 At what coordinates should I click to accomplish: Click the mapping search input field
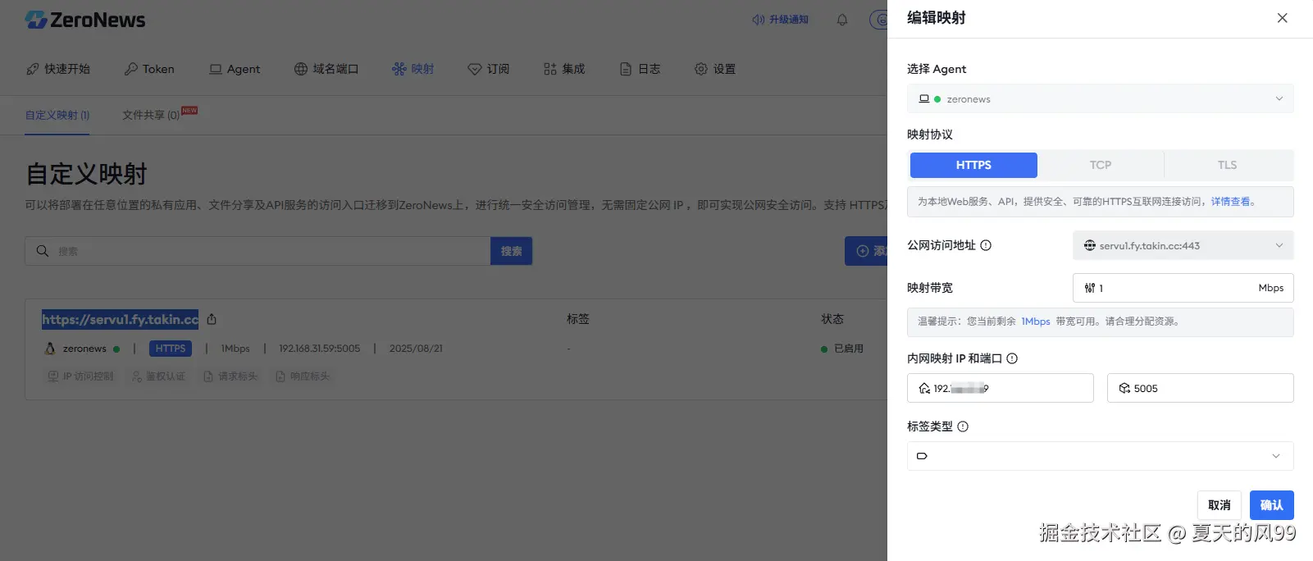(x=258, y=251)
